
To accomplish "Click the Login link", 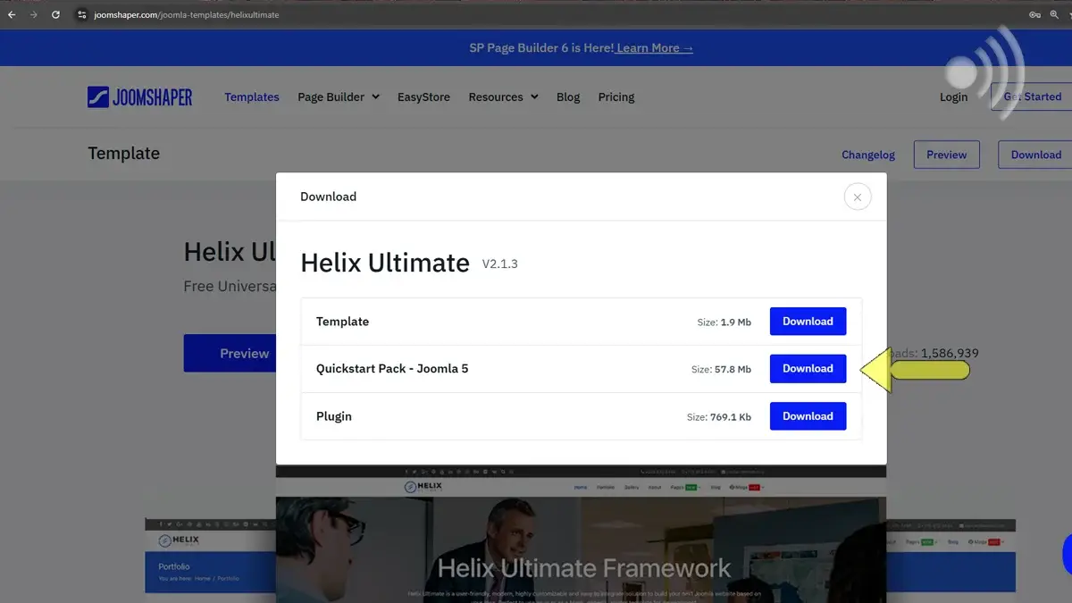I will (x=953, y=96).
